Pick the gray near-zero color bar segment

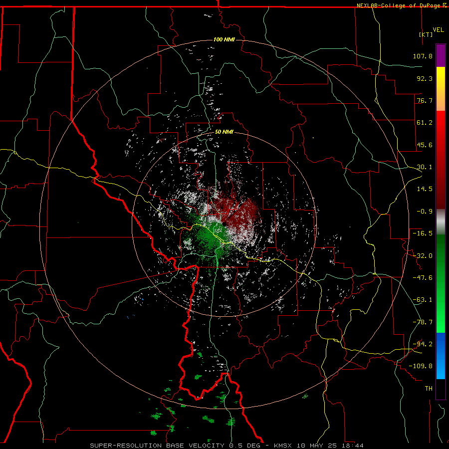(x=441, y=222)
